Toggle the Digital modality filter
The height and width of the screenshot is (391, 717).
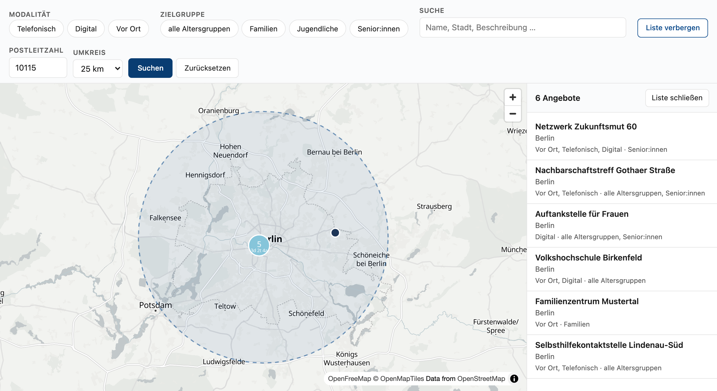tap(86, 29)
